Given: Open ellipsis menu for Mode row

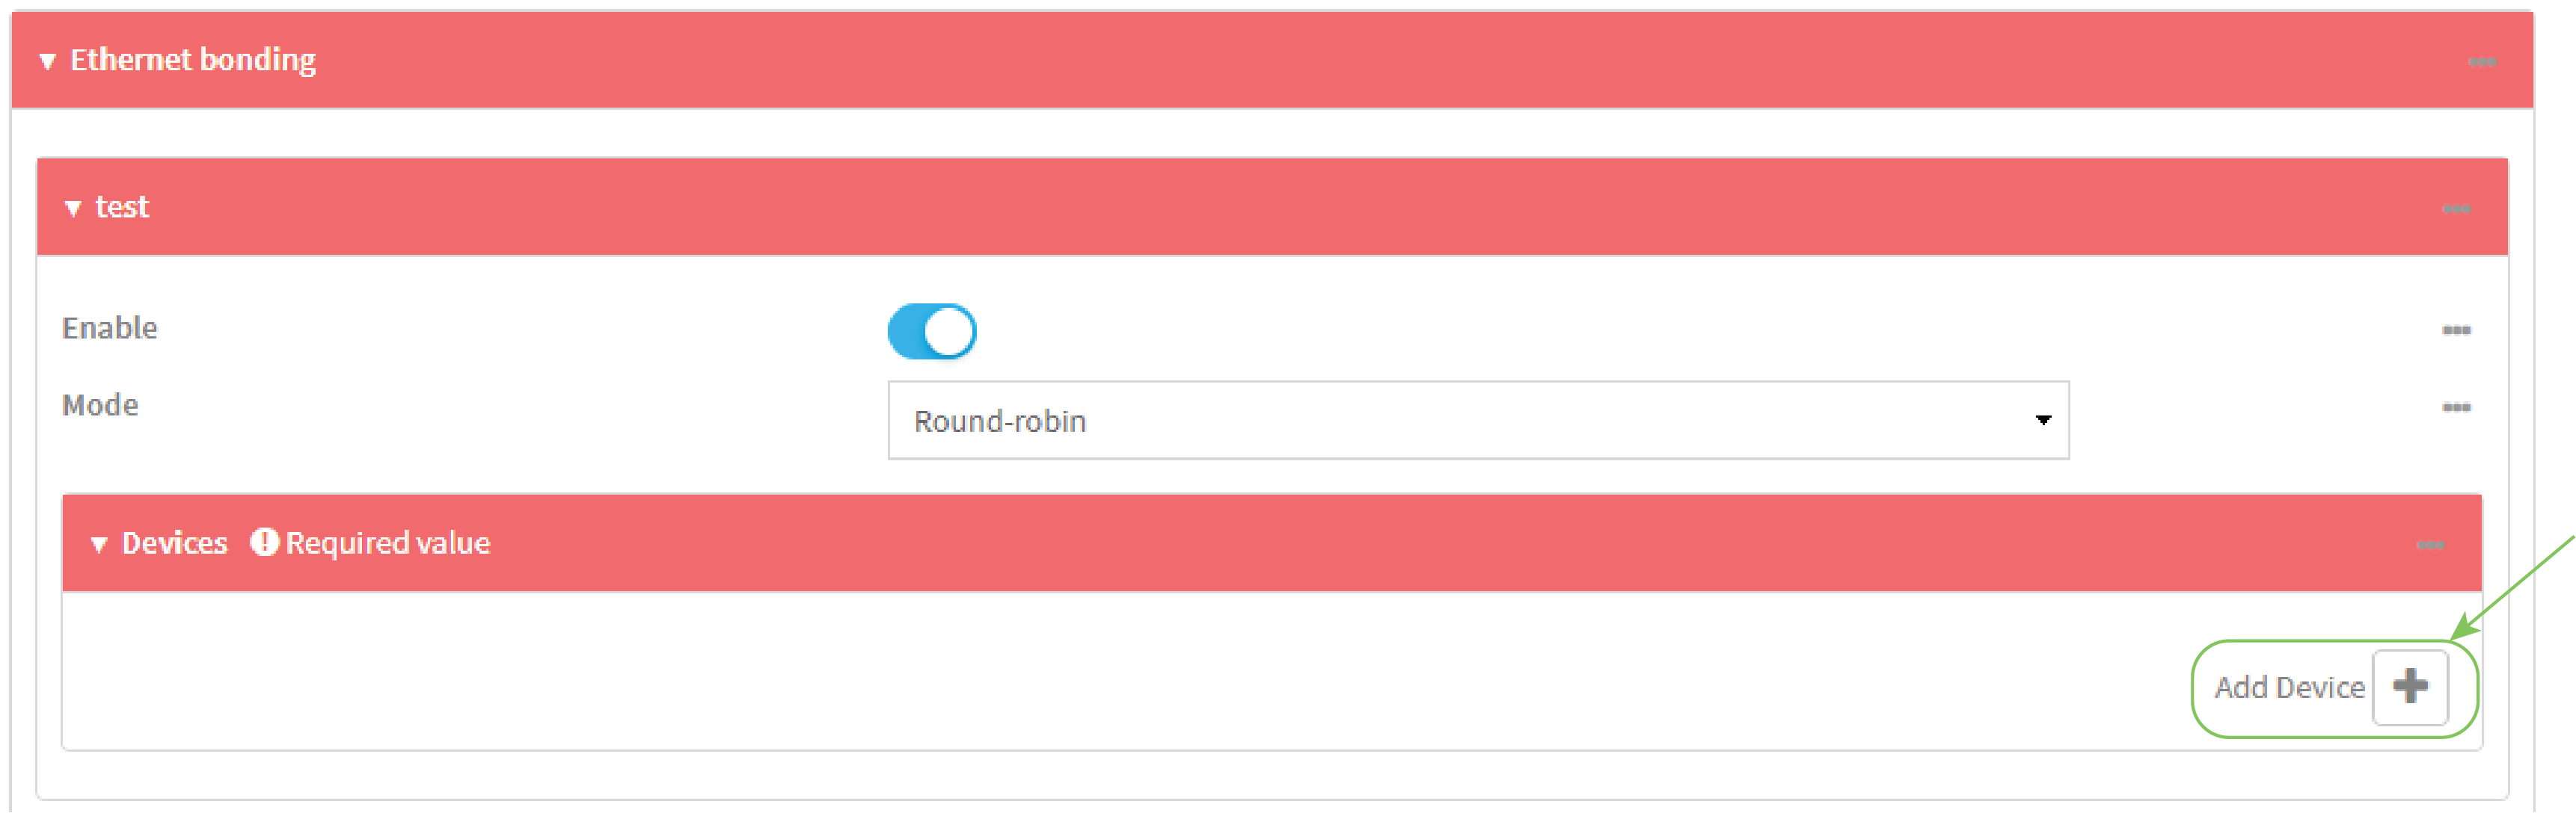Looking at the screenshot, I should coord(2456,407).
